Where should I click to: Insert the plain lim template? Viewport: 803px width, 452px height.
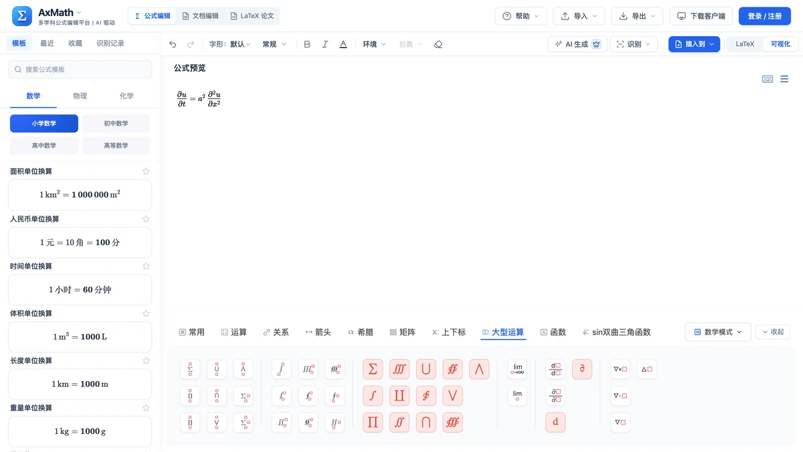pos(517,396)
